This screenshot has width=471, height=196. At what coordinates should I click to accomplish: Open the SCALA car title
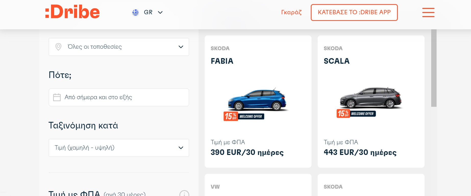[337, 61]
